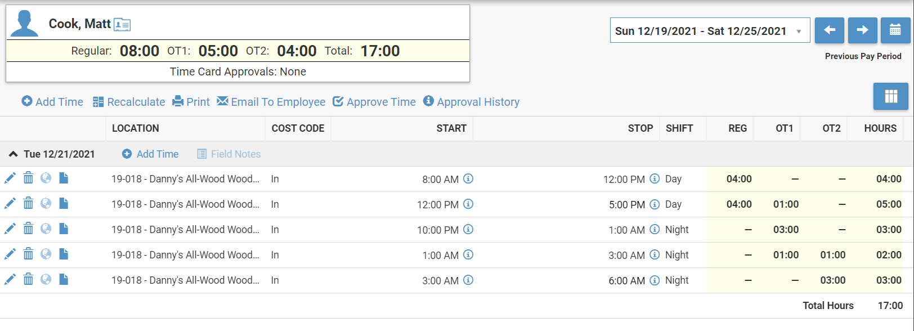Screen dimensions: 914x331
Task: Show info for the 10:00 PM start time
Action: 468,229
